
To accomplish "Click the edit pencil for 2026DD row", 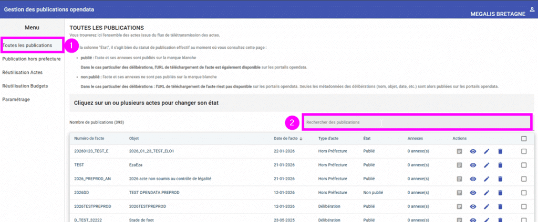I will (x=487, y=193).
